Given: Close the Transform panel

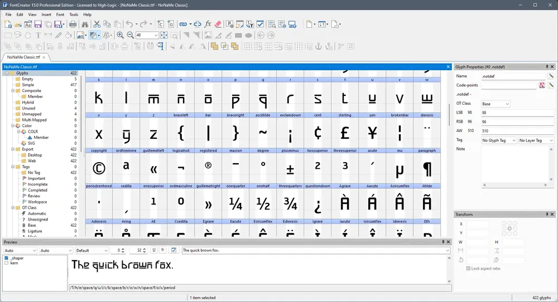Looking at the screenshot, I should point(552,215).
